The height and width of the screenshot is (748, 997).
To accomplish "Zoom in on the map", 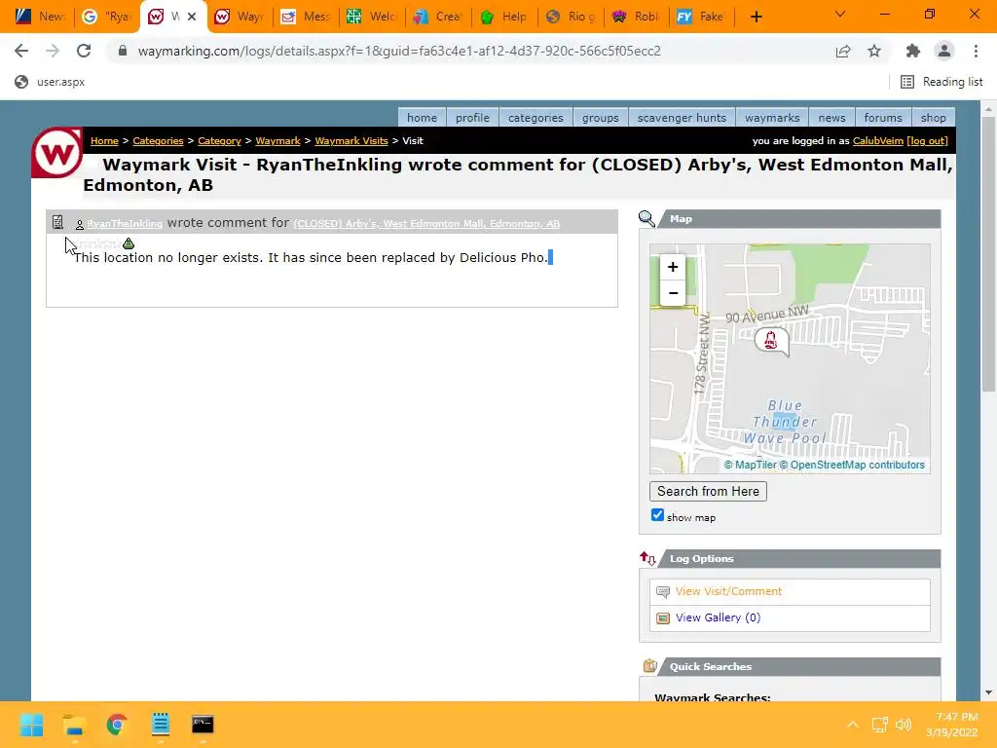I will (x=673, y=267).
